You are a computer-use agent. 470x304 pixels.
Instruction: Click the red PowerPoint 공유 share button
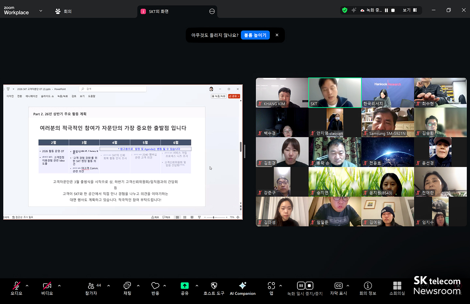pyautogui.click(x=234, y=96)
